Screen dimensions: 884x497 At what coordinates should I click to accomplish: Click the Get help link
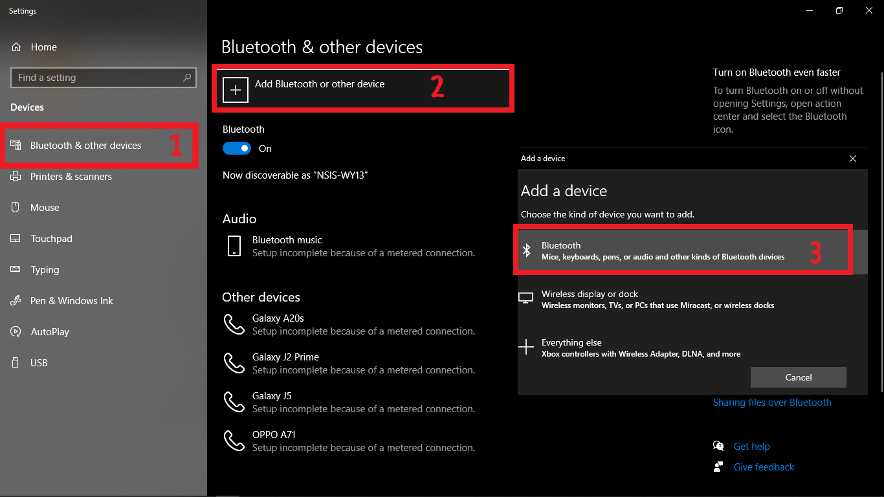(x=751, y=447)
